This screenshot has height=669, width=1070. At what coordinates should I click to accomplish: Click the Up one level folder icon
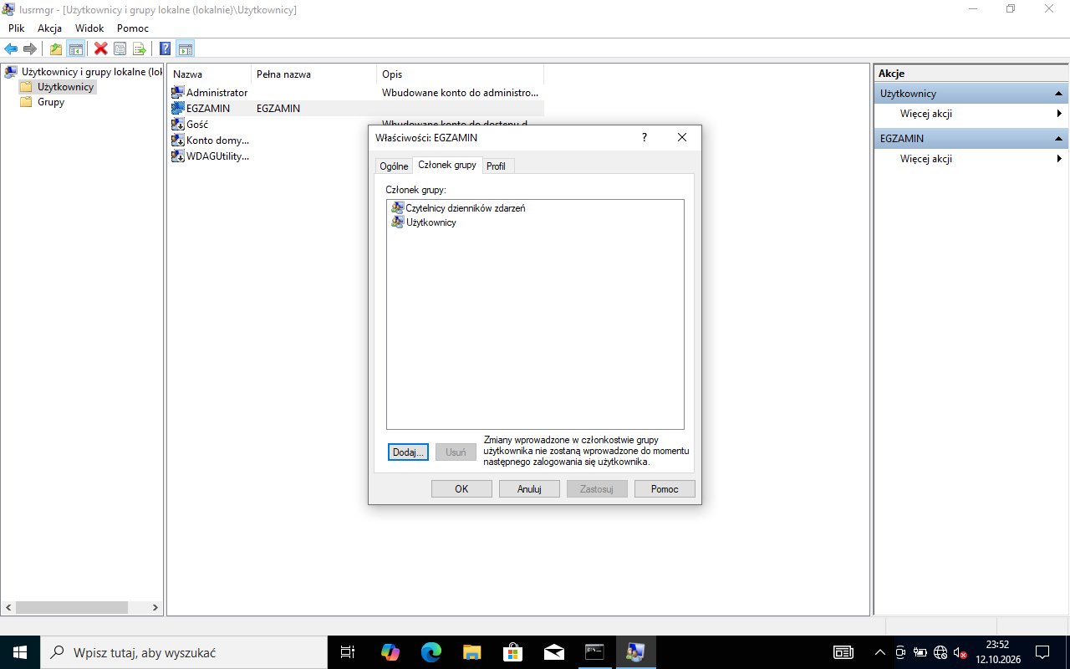56,49
